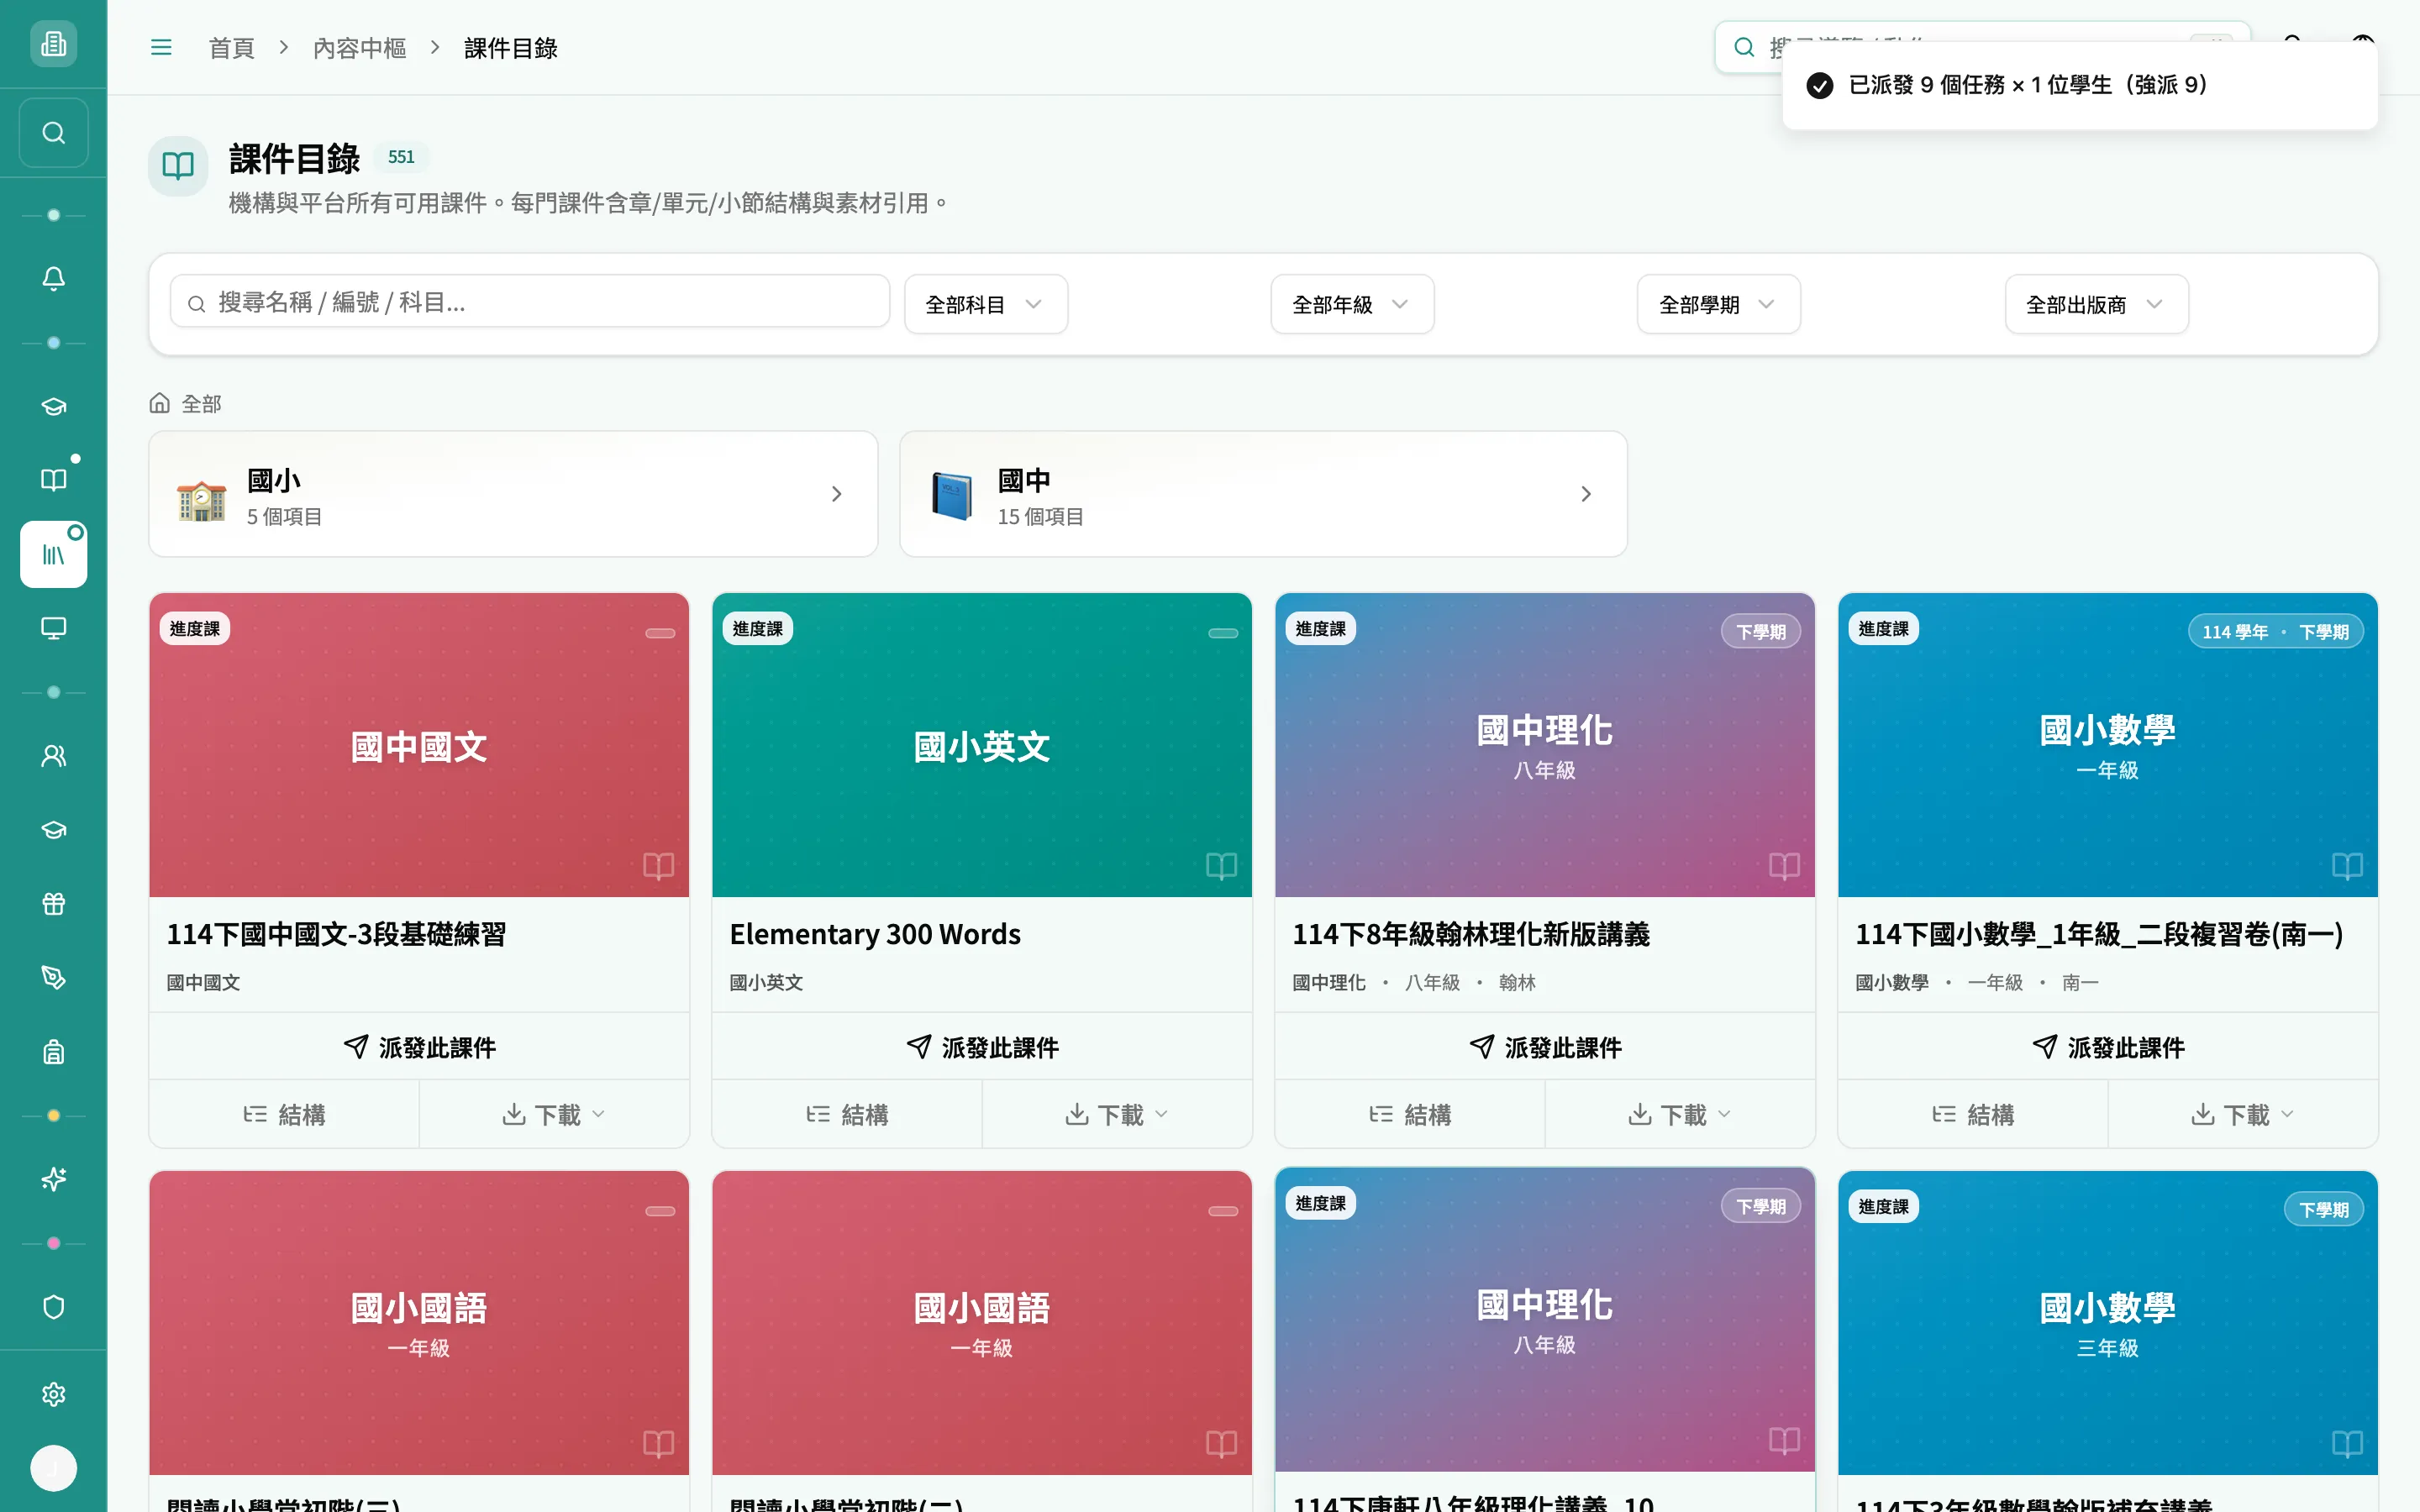Viewport: 2420px width, 1512px height.
Task: Open the 全部學期 dropdown
Action: 1718,304
